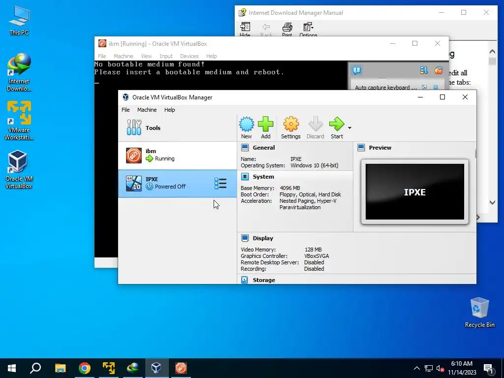Close the Auto capture keyboard notification
Screen dimensions: 504x378
436,87
